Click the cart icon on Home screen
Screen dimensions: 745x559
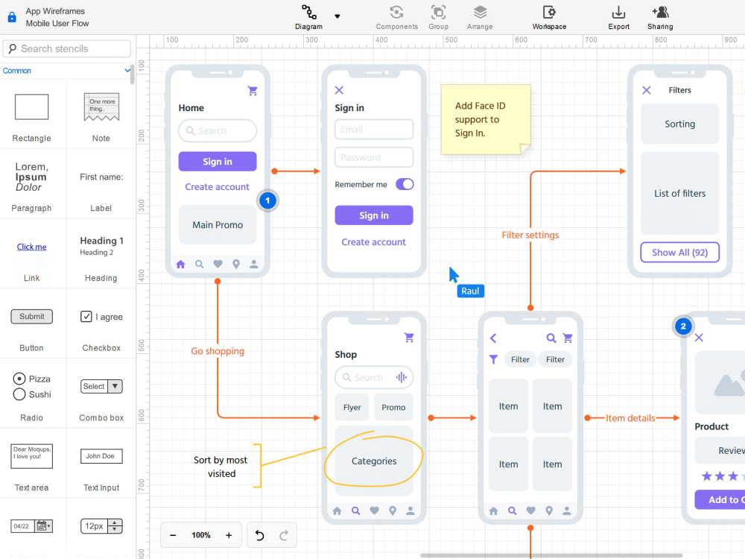pos(253,90)
